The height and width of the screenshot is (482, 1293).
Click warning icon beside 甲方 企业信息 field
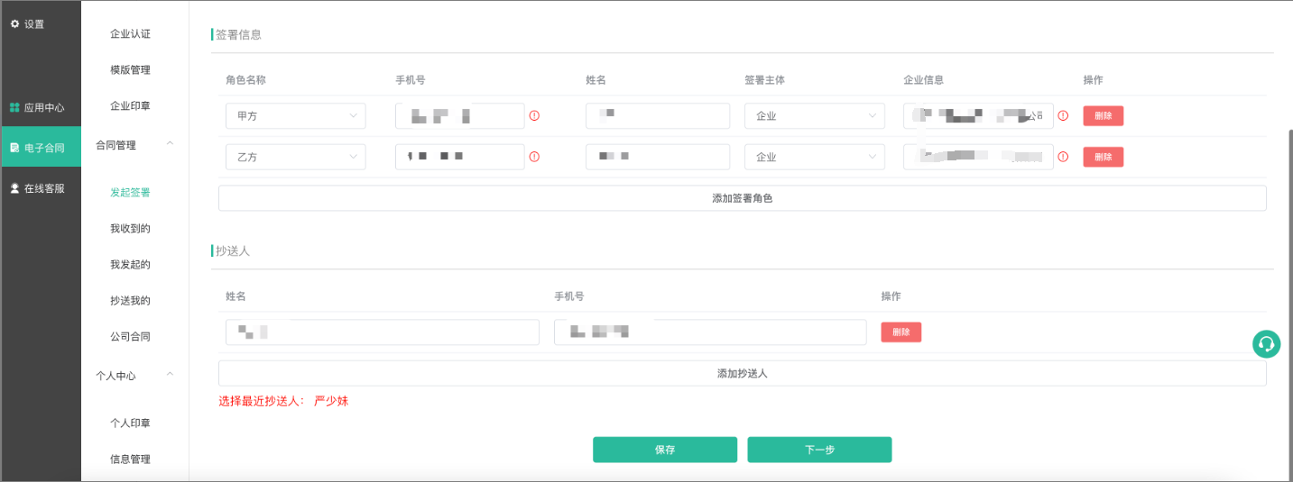1063,116
